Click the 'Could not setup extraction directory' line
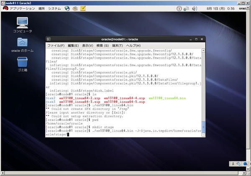 point(85,116)
